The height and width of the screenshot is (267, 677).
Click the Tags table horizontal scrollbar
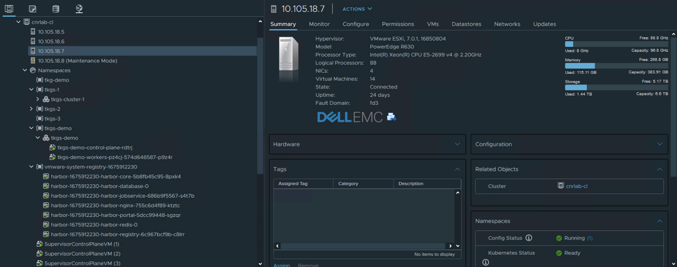pyautogui.click(x=361, y=246)
